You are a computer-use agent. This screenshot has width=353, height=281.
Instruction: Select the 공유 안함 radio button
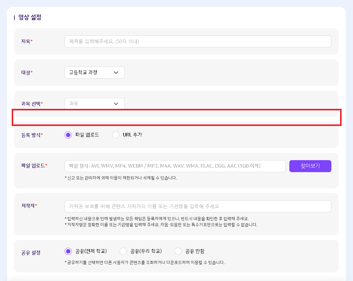(178, 251)
